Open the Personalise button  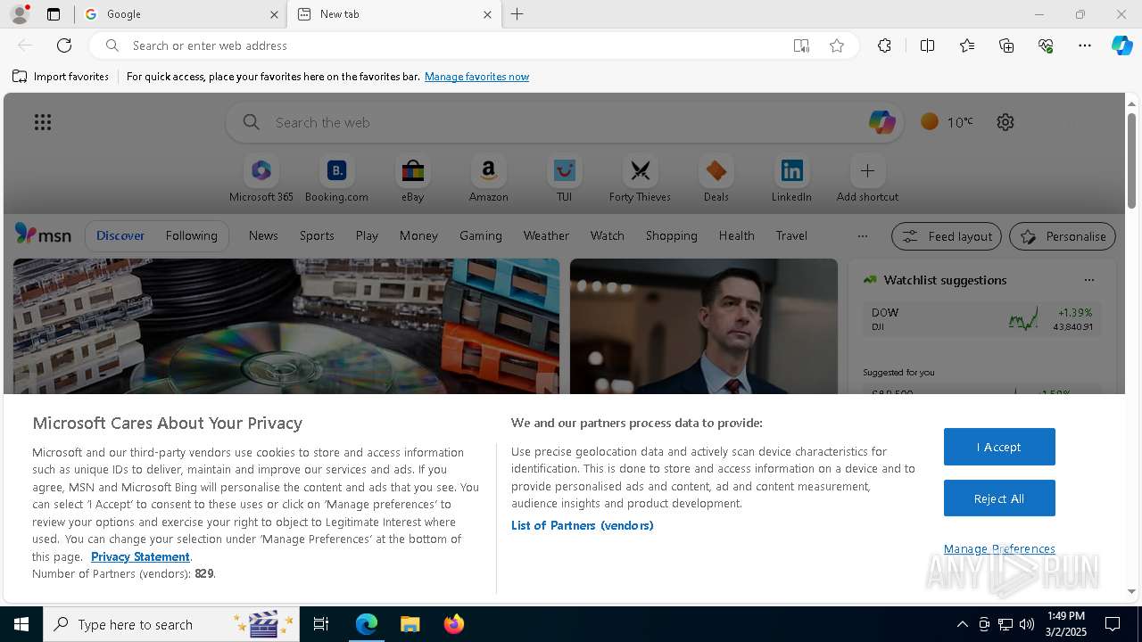click(1063, 236)
